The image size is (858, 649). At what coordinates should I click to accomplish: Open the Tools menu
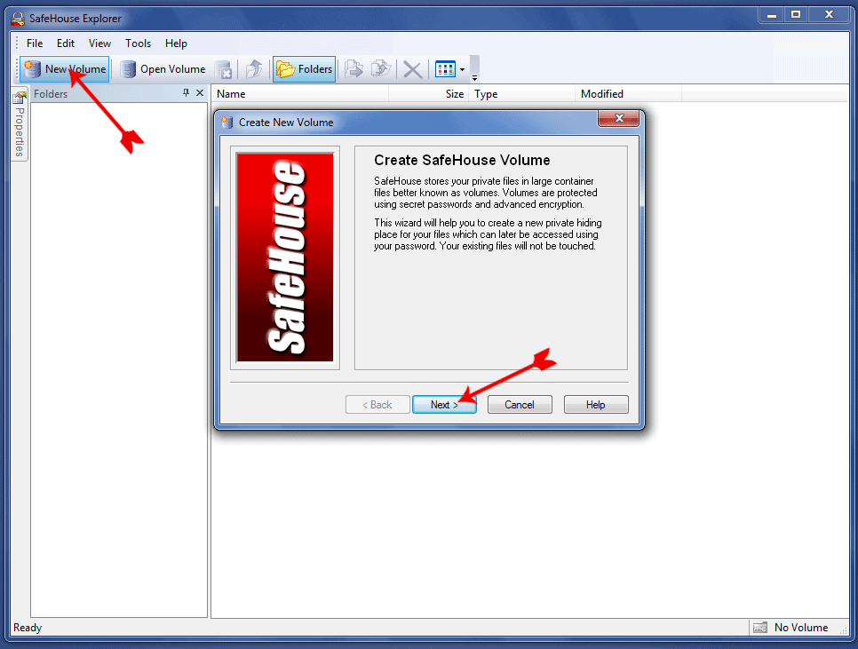(x=138, y=44)
